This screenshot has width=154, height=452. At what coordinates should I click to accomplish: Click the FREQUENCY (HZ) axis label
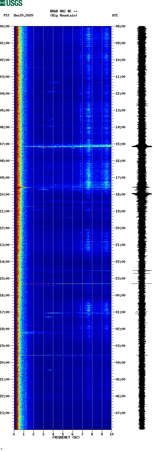[x=66, y=437]
